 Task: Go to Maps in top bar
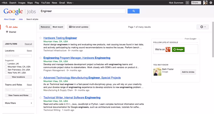tap(30, 3)
